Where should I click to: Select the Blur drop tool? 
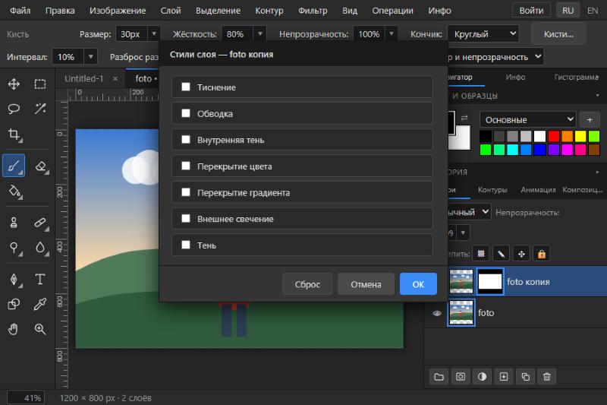click(x=40, y=247)
